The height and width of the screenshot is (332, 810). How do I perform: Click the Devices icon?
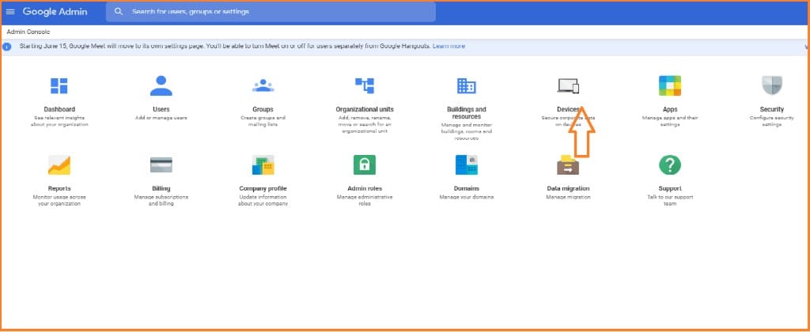pyautogui.click(x=568, y=85)
